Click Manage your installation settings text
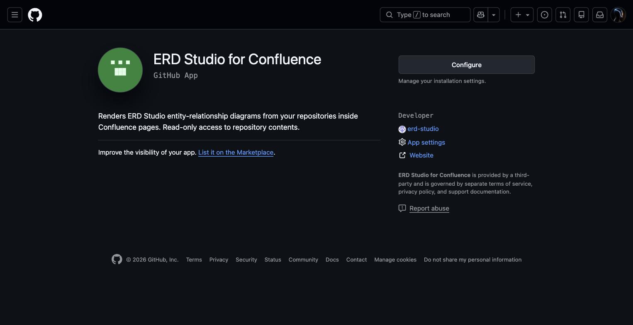The width and height of the screenshot is (633, 325). pos(442,81)
